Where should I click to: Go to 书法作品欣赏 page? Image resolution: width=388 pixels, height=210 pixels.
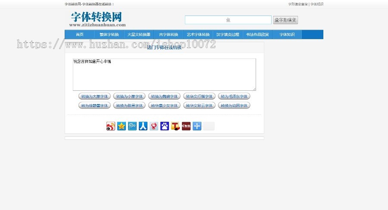pos(257,34)
